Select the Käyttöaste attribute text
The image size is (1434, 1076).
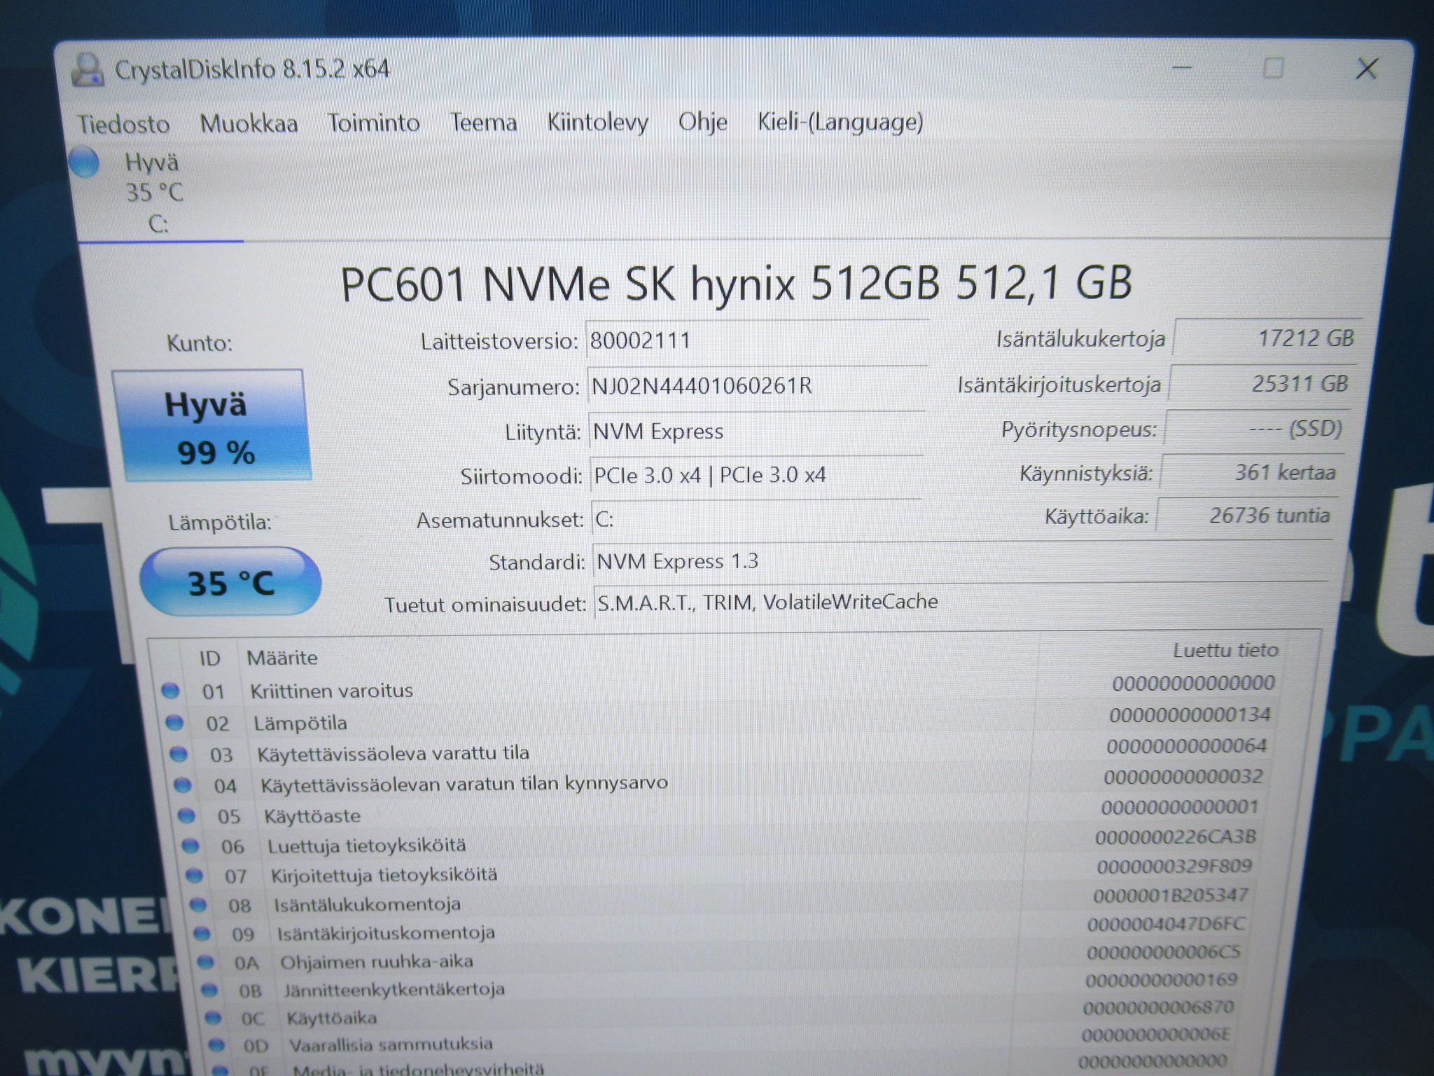click(x=312, y=816)
